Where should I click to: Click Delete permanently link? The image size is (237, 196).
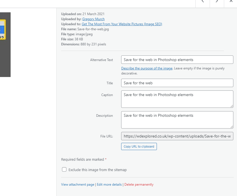coord(139,185)
